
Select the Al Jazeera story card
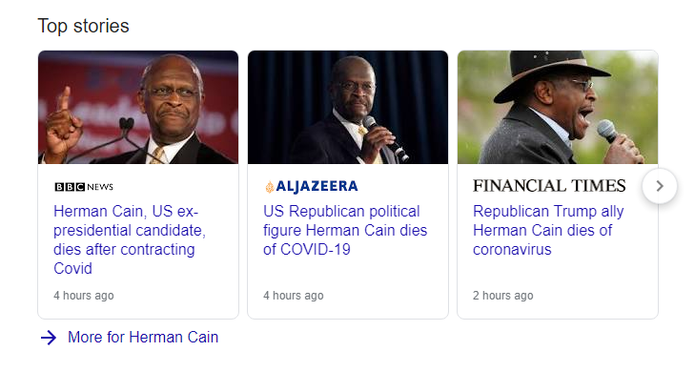pyautogui.click(x=348, y=184)
